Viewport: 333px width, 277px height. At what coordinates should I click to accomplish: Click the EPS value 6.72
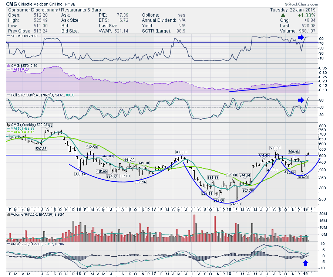pos(124,20)
